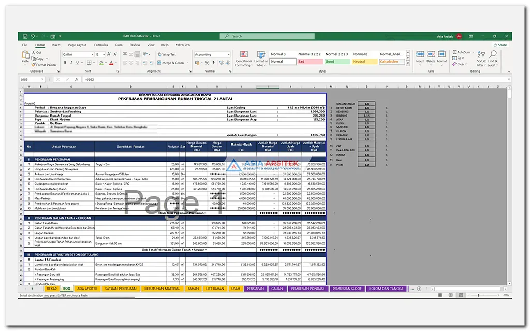Activate the Format Painter brush

pos(34,65)
